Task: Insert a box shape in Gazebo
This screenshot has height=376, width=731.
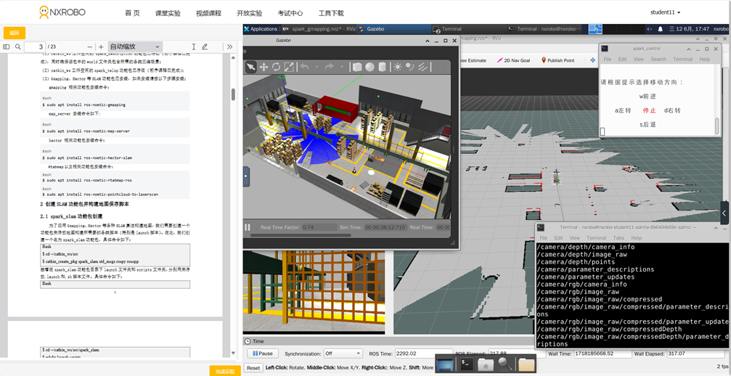Action: tap(357, 67)
